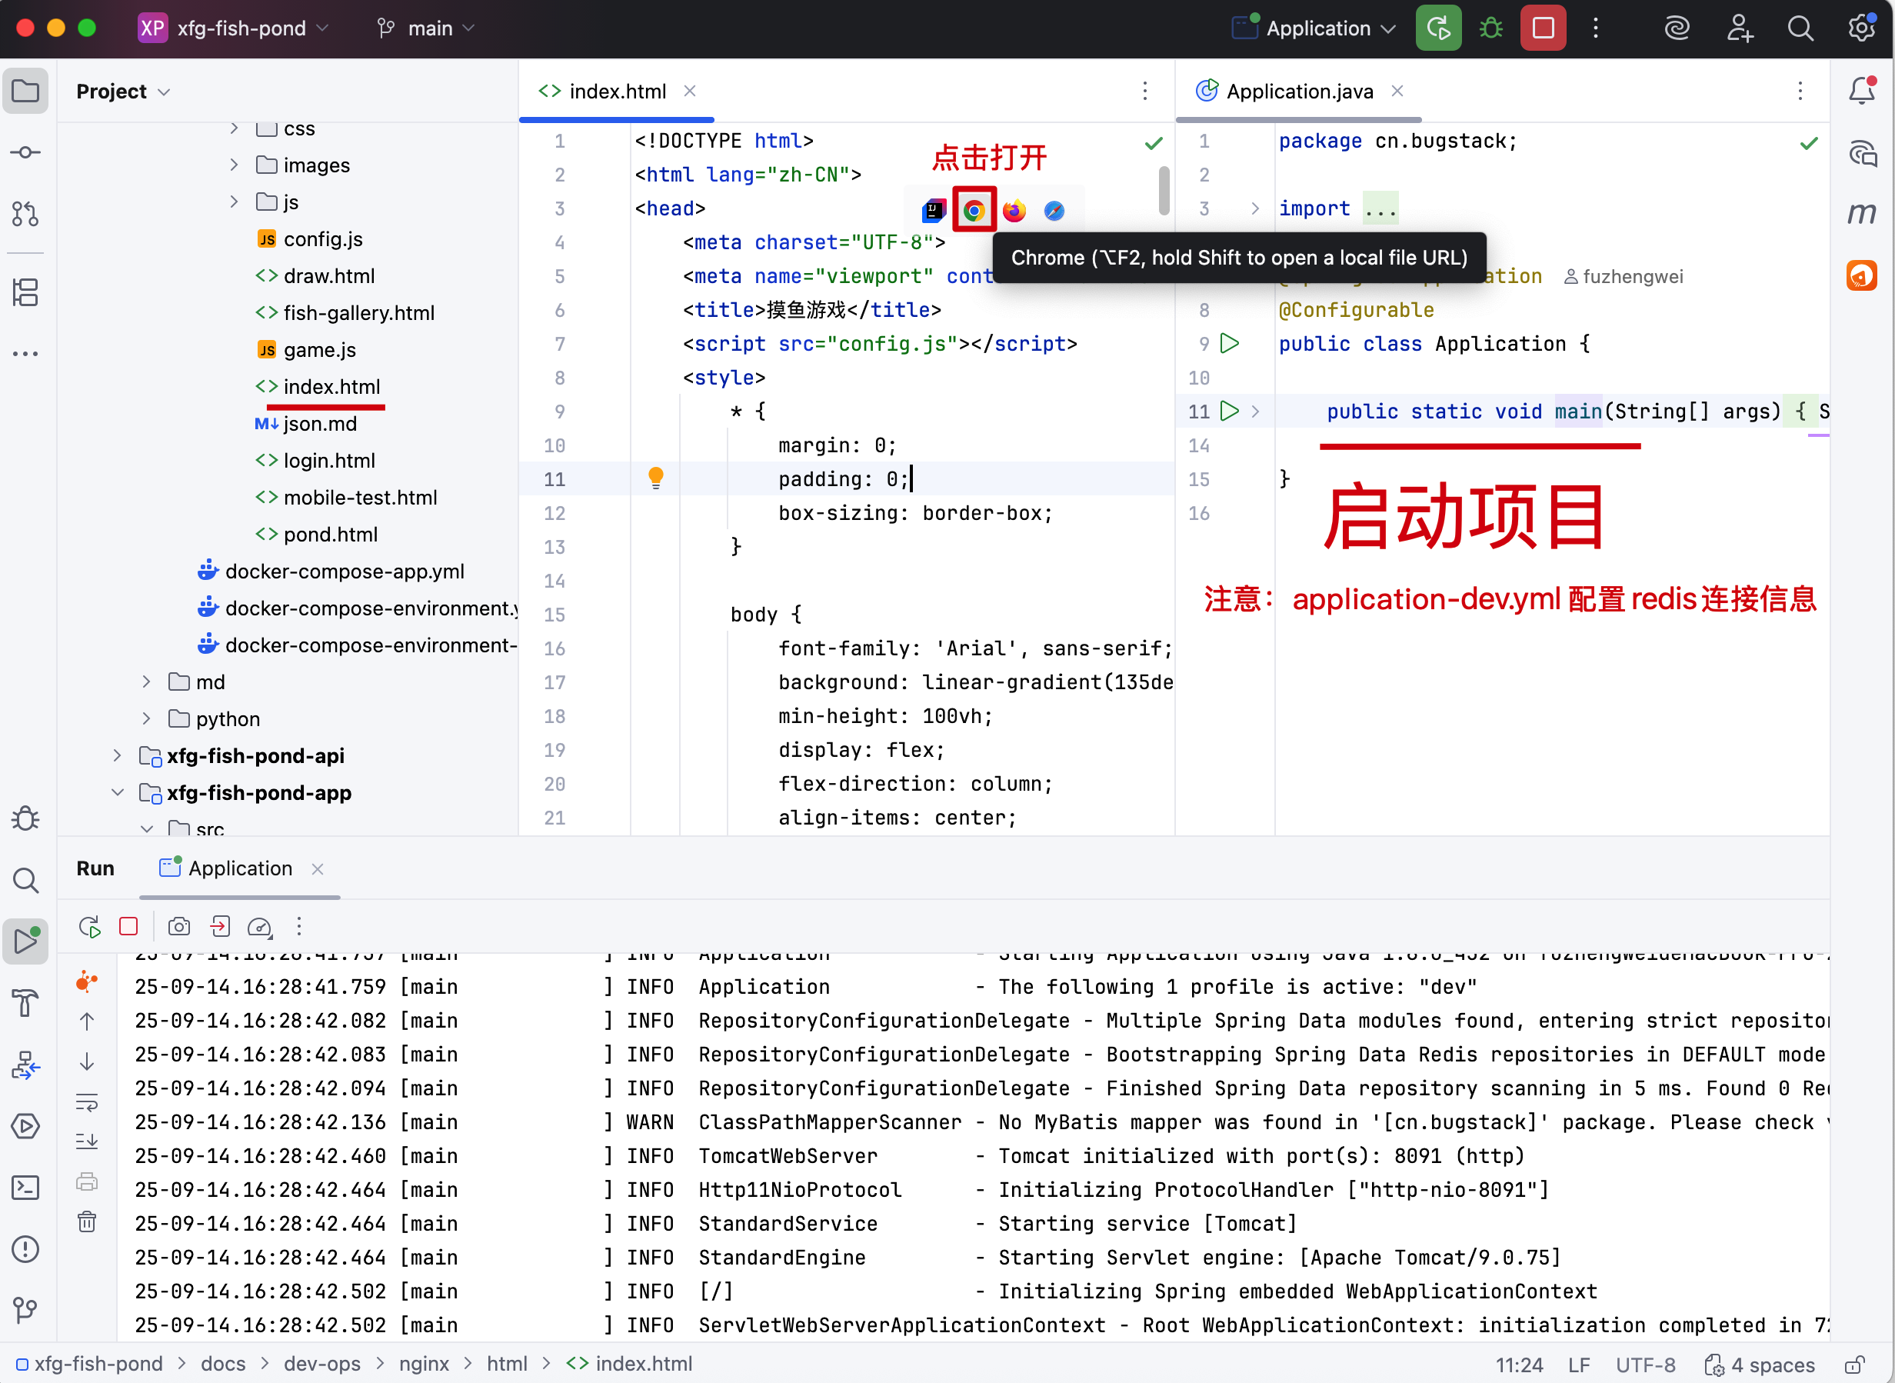Expand folded import statements in Application.java
The image size is (1895, 1383).
click(1254, 208)
